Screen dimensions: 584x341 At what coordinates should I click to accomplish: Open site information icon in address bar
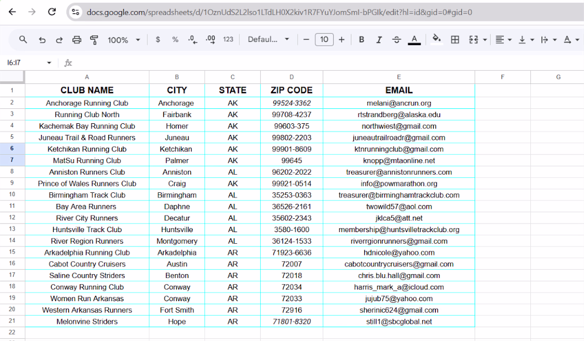tap(75, 12)
